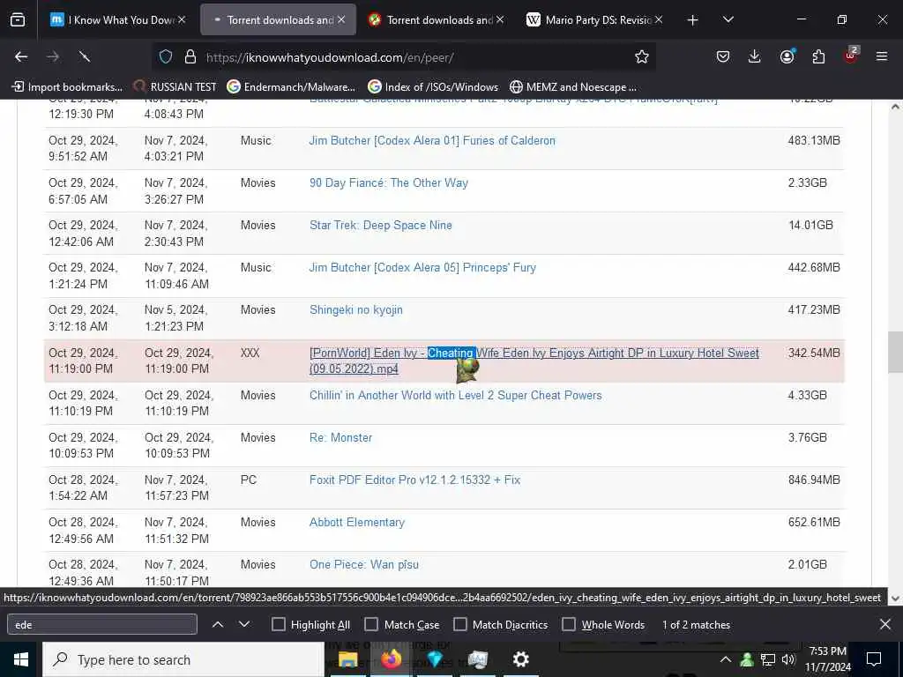Switch to the Mario Party DS tab
903x677 pixels.
(x=595, y=19)
